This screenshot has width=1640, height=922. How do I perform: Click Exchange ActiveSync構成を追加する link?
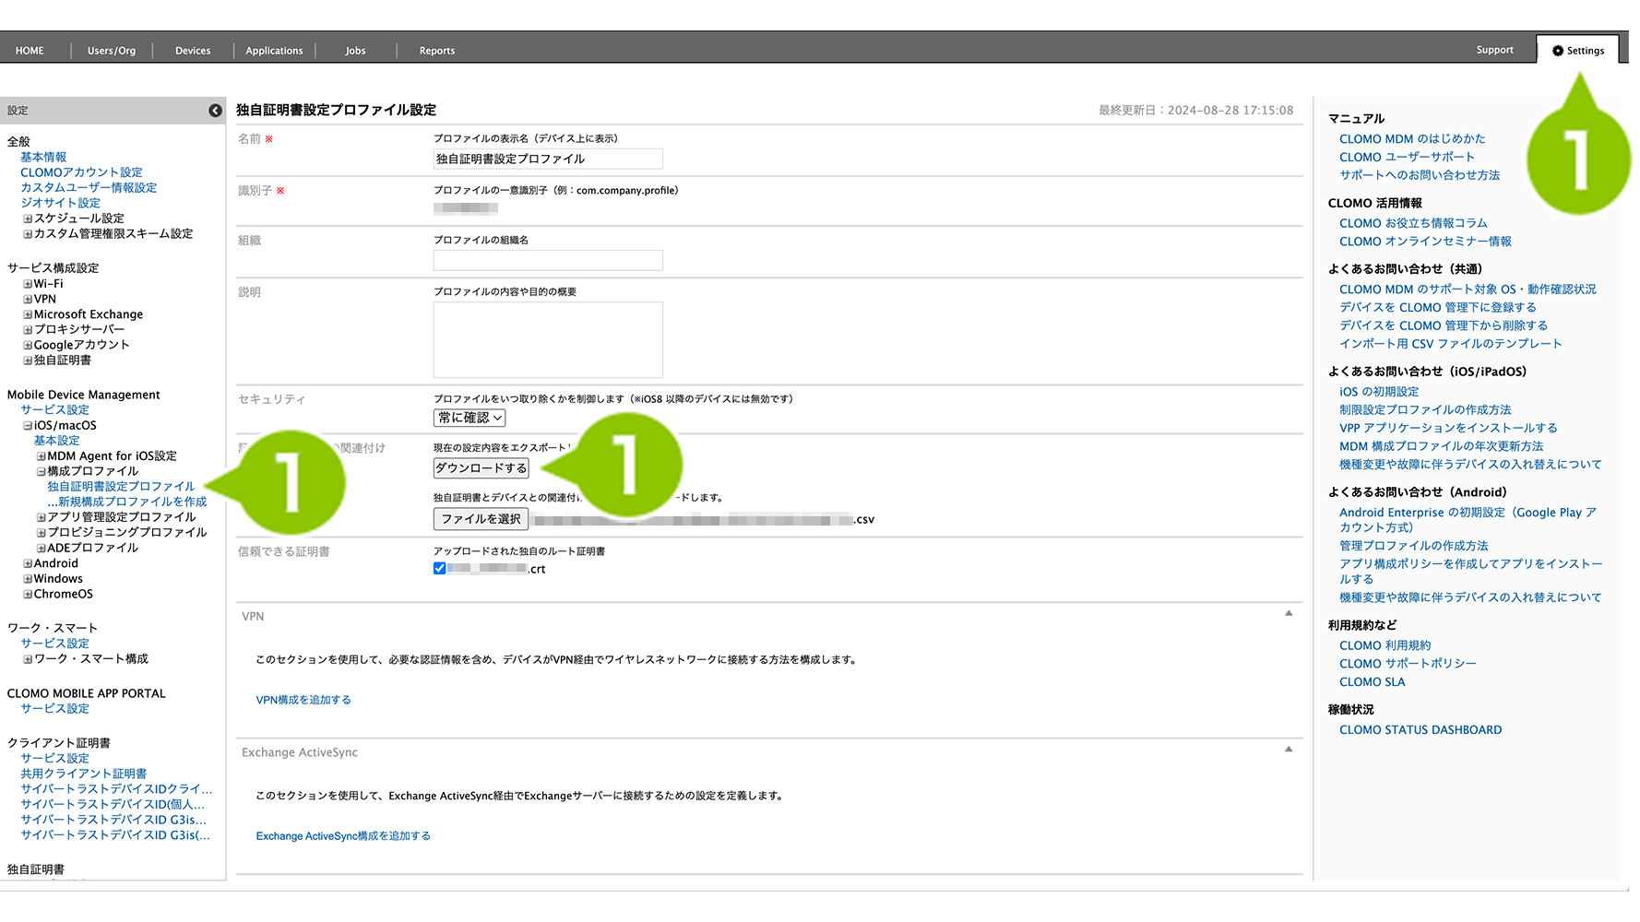click(343, 836)
